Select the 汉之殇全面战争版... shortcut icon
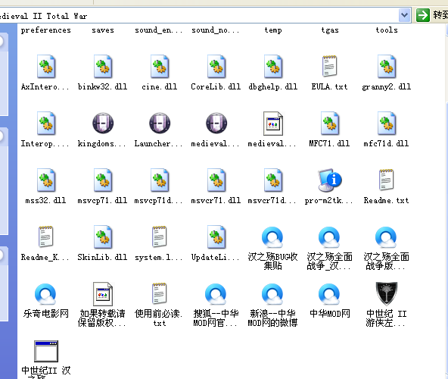The height and width of the screenshot is (379, 448). pyautogui.click(x=386, y=237)
